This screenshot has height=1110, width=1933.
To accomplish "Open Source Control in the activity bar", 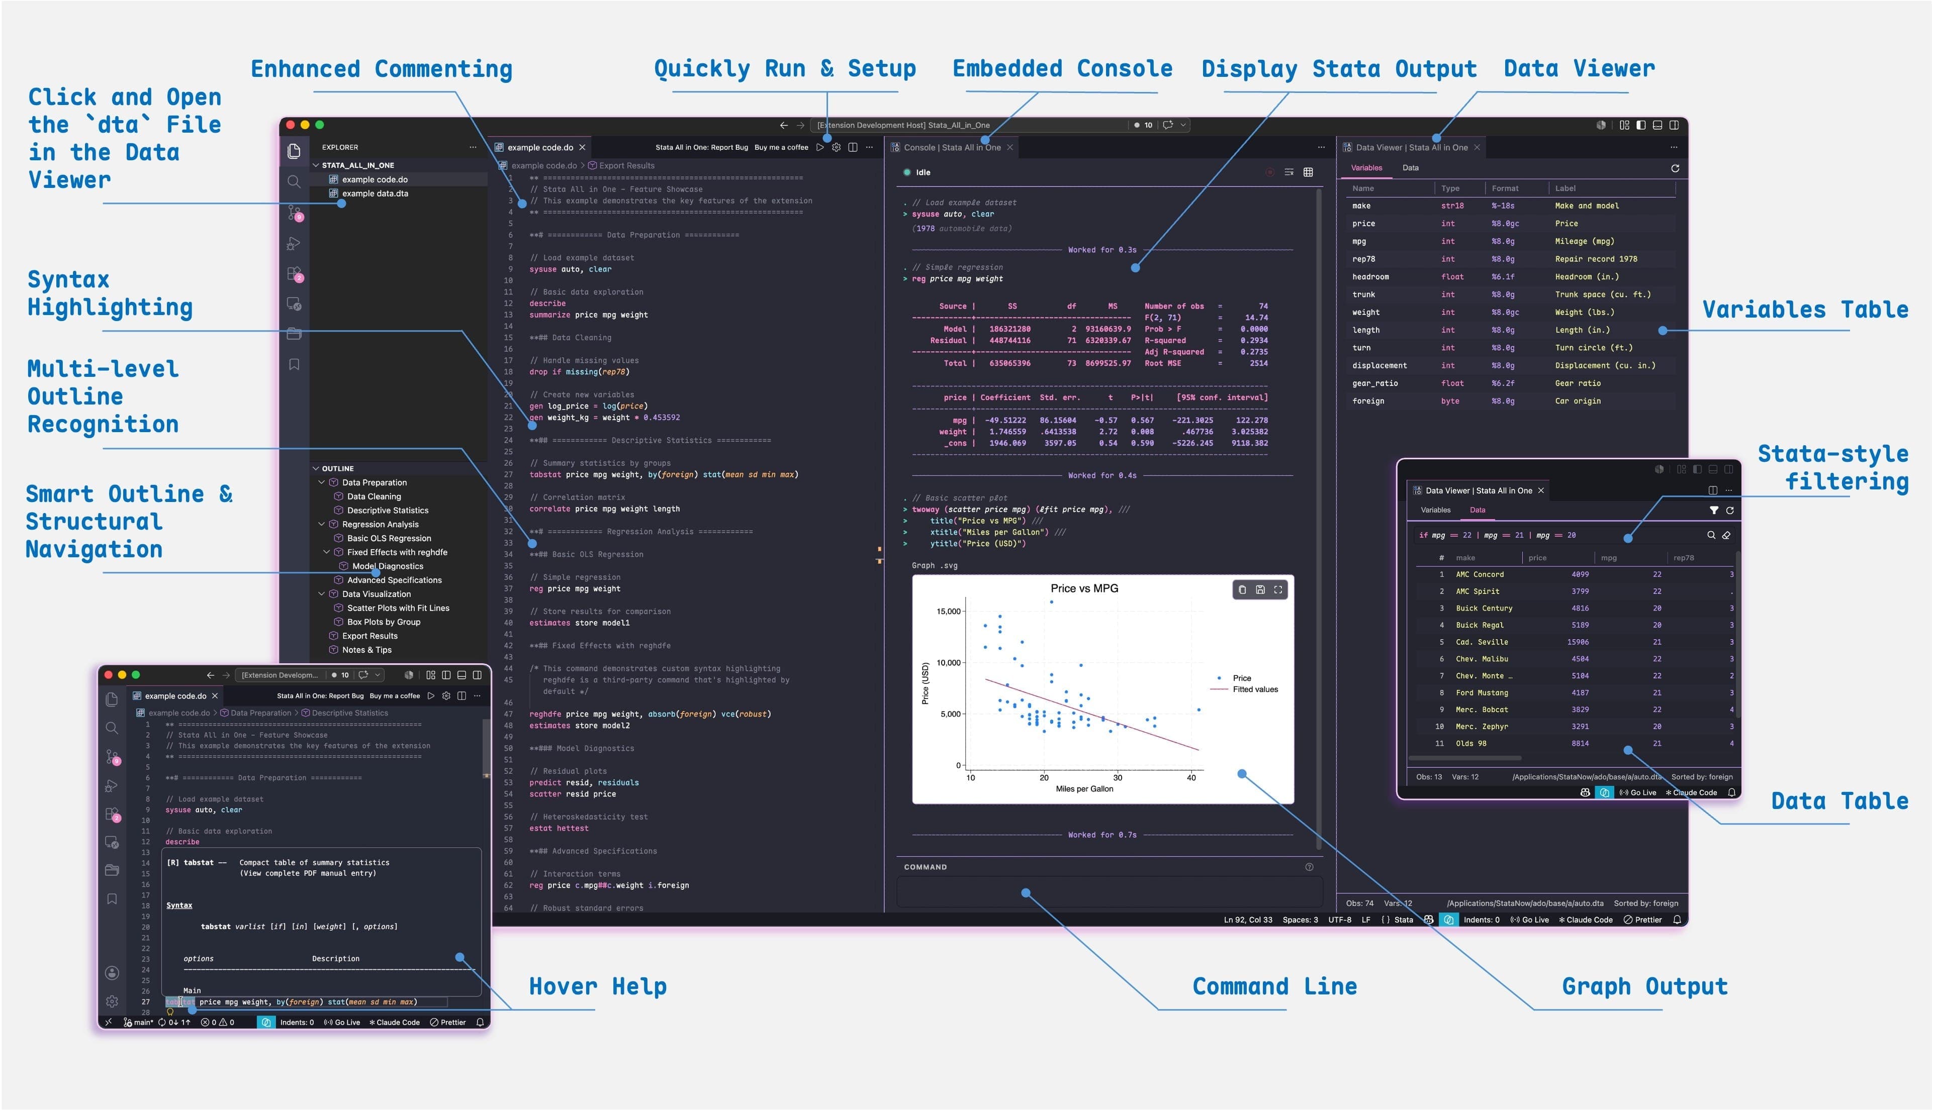I will pyautogui.click(x=294, y=213).
